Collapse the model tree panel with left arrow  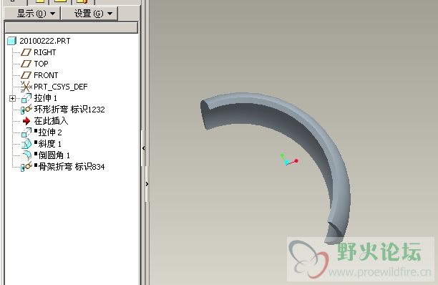[x=144, y=148]
